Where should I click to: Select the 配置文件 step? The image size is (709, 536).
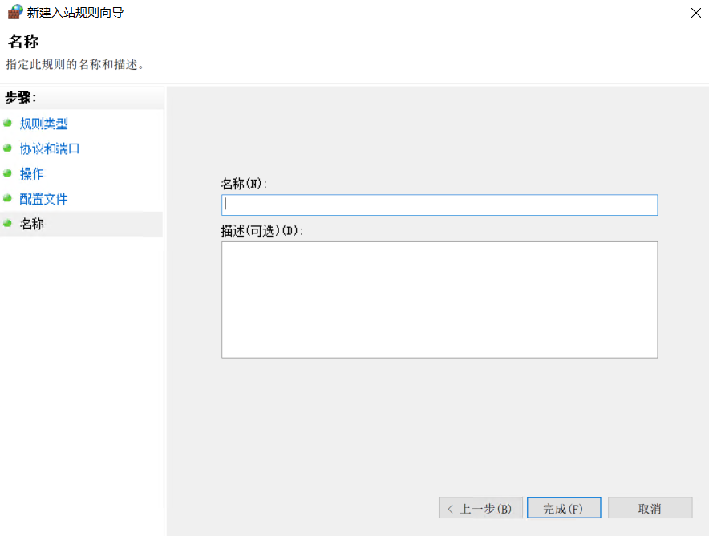click(x=44, y=198)
